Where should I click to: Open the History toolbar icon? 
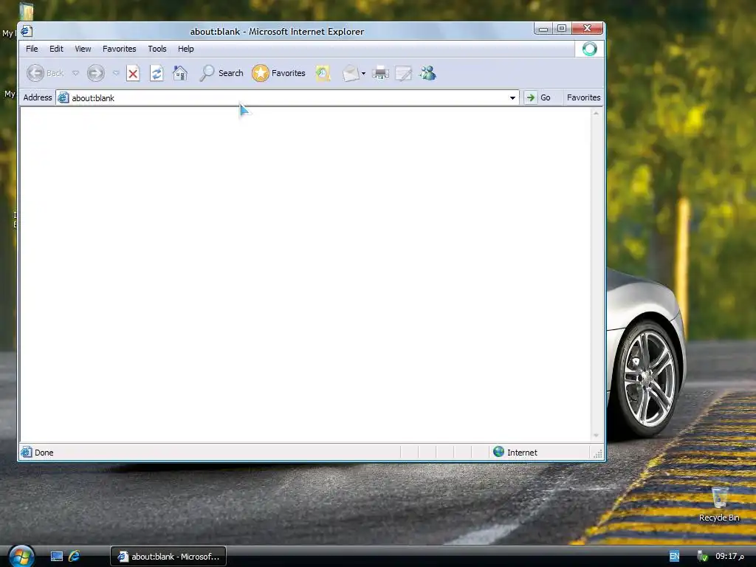tap(323, 73)
